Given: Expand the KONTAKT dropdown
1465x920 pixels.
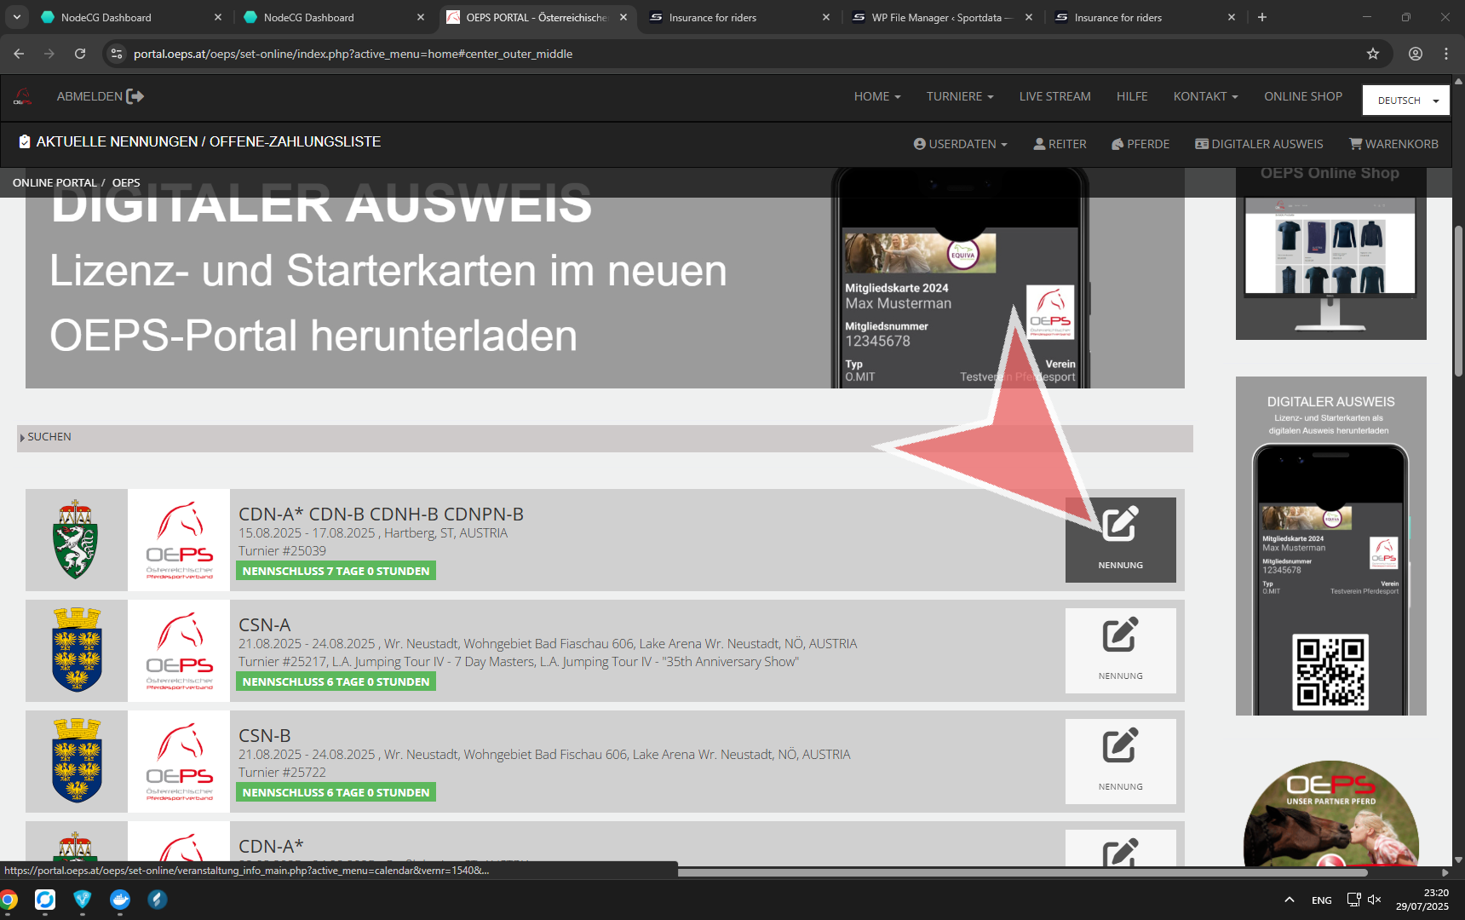Looking at the screenshot, I should point(1205,96).
